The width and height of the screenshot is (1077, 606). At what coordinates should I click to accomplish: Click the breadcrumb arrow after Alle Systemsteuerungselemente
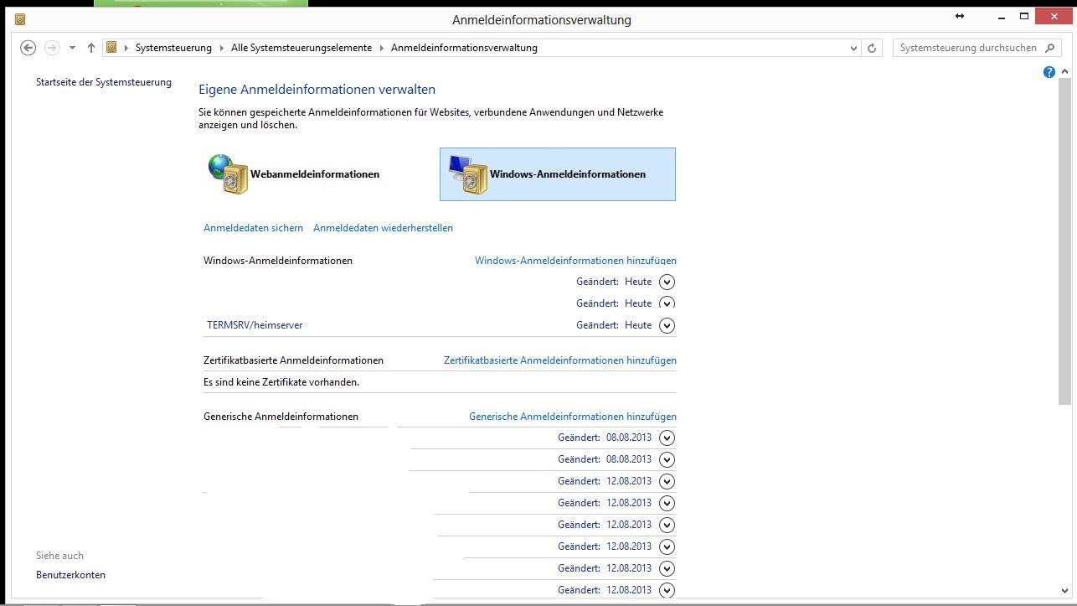pyautogui.click(x=381, y=48)
